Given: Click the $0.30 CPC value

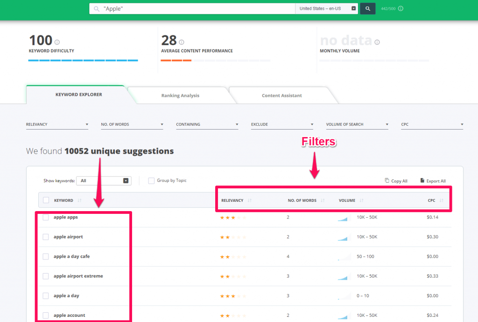Looking at the screenshot, I should (x=432, y=237).
